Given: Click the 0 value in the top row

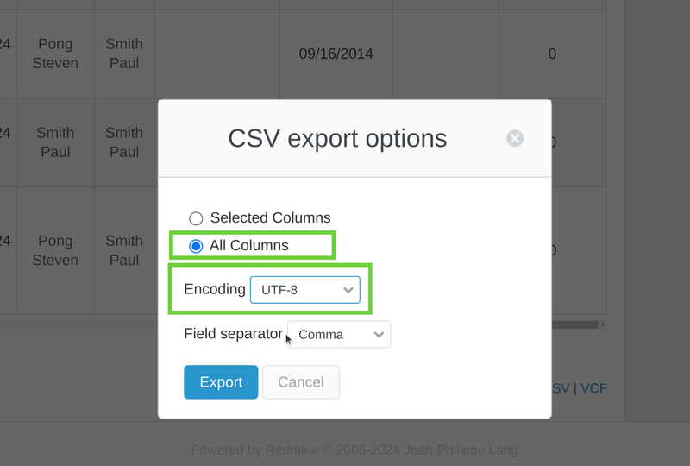Looking at the screenshot, I should pyautogui.click(x=552, y=54).
